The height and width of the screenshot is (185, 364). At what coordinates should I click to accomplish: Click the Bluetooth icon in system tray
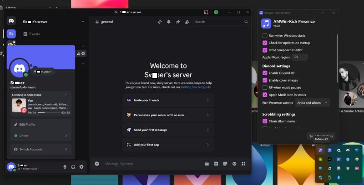(339, 178)
